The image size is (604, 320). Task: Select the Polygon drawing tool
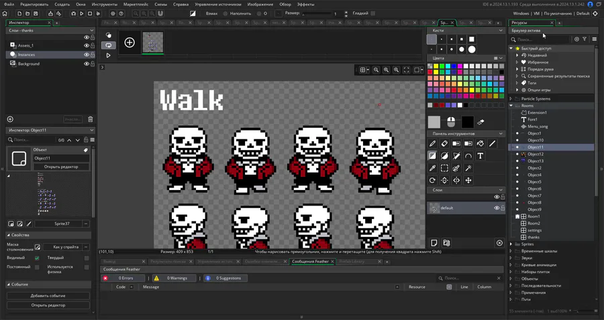tap(456, 156)
